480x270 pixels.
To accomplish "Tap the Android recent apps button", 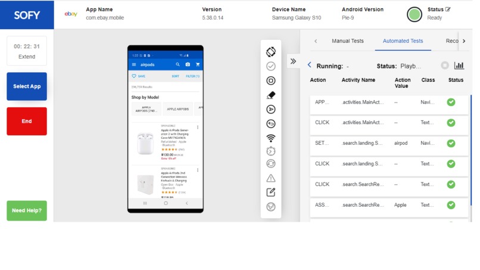I will [145, 203].
